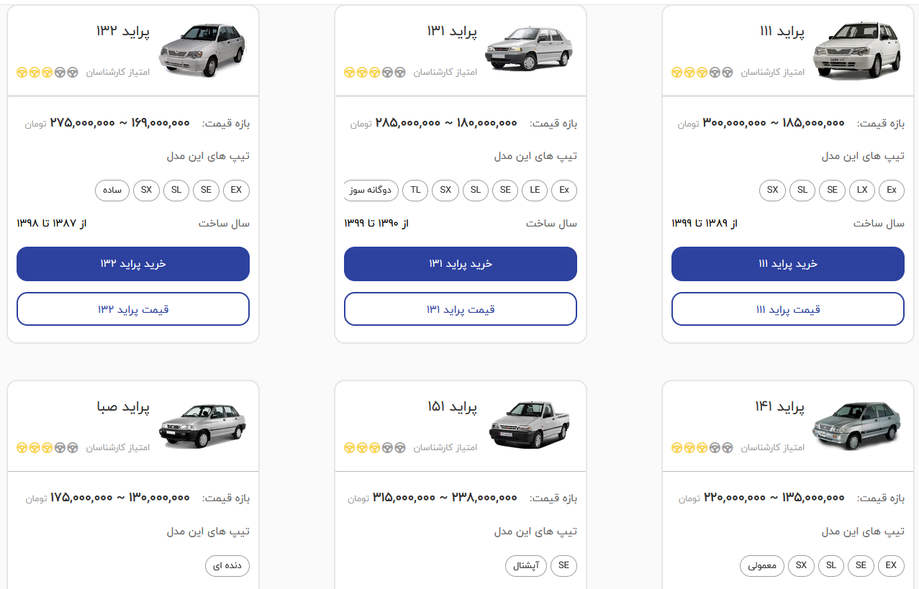Toggle the دنده ای chip on Pride Saba
Screen dimensions: 919x589
pos(227,565)
